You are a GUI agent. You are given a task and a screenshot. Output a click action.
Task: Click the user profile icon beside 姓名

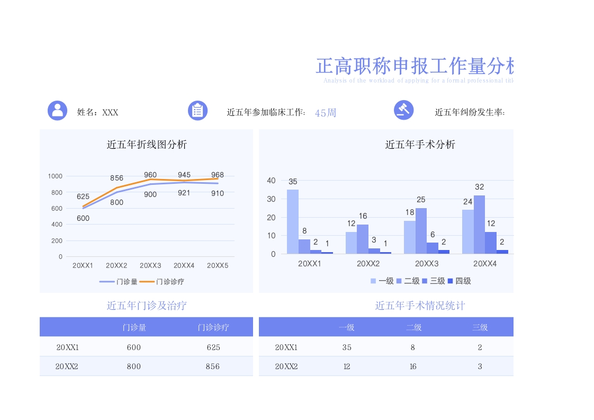(x=57, y=111)
